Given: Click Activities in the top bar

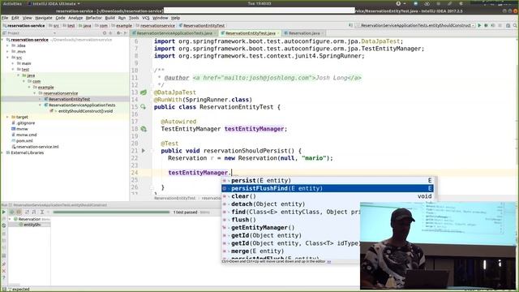Looking at the screenshot, I should tap(12, 3).
